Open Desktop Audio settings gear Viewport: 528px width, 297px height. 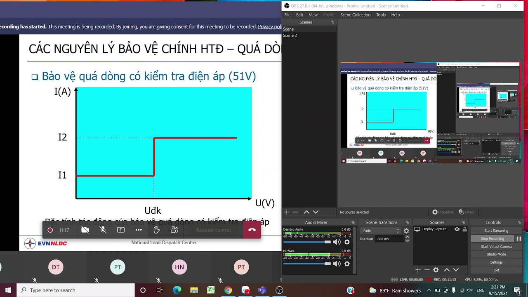347,242
